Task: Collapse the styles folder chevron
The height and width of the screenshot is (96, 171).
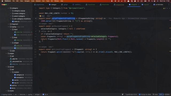Action: tap(6, 91)
